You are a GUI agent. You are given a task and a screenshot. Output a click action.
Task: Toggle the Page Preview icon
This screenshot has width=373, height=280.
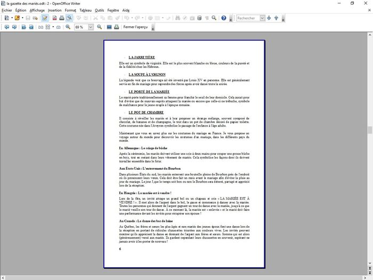click(x=69, y=18)
